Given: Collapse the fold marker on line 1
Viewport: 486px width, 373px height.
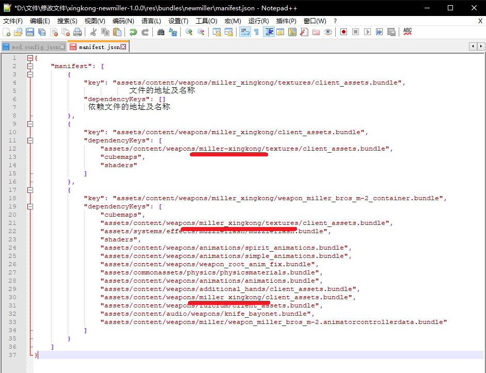Looking at the screenshot, I should pyautogui.click(x=30, y=58).
